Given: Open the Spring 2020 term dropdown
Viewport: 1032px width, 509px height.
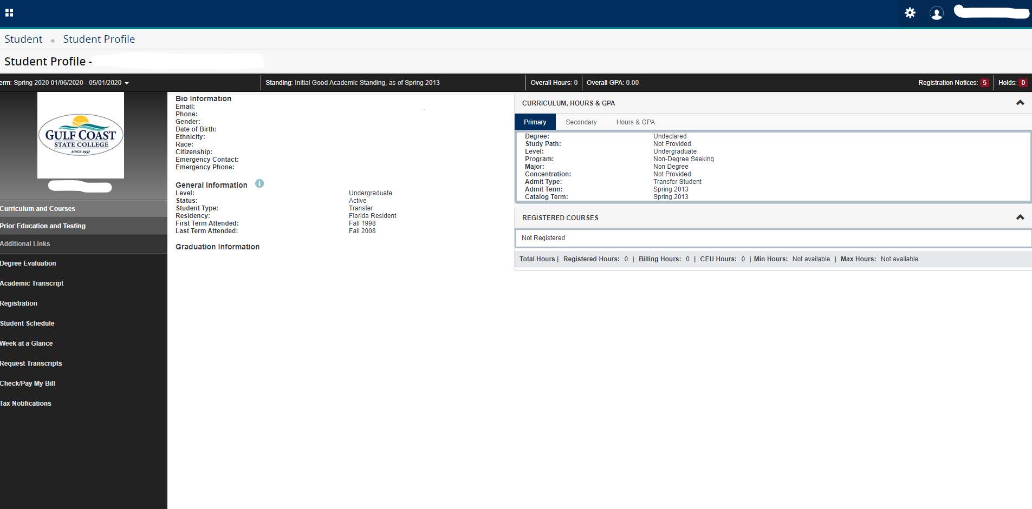Looking at the screenshot, I should [127, 82].
